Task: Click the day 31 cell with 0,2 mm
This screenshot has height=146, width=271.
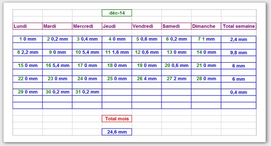Action: [x=87, y=92]
